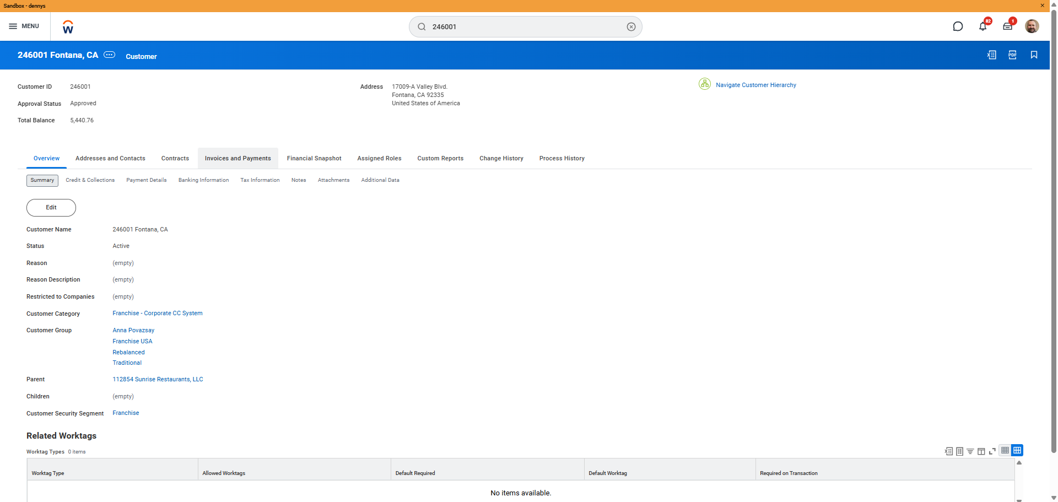This screenshot has height=502, width=1058.
Task: Switch Worktag table to compact grid view
Action: tap(1005, 451)
